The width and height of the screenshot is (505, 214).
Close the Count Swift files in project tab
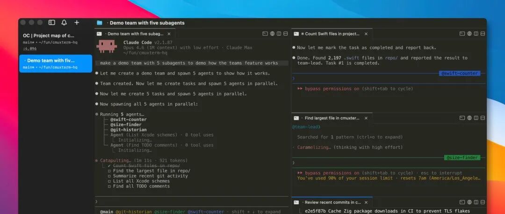pos(366,34)
